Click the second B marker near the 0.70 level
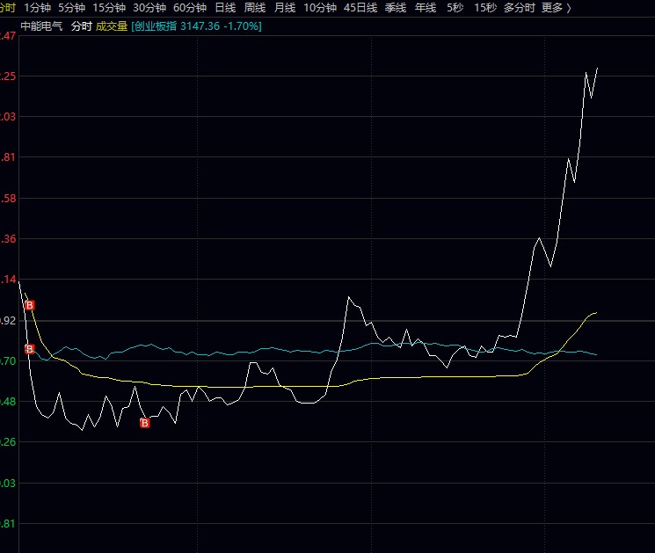The image size is (655, 553). coord(29,349)
